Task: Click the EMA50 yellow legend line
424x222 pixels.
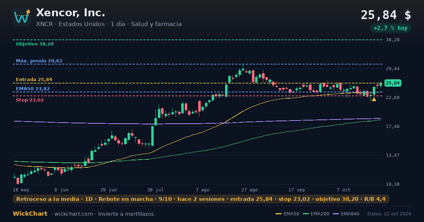Action: pos(279,214)
